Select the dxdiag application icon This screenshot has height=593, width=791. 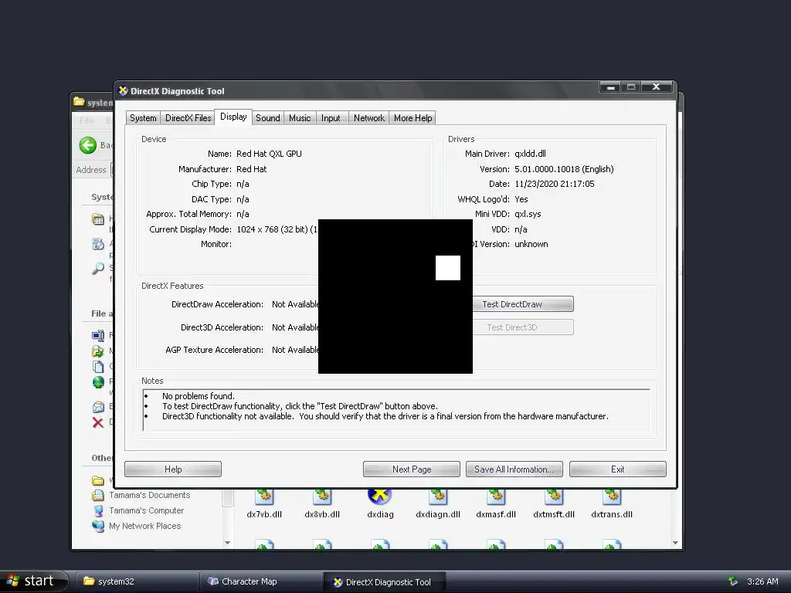click(380, 496)
